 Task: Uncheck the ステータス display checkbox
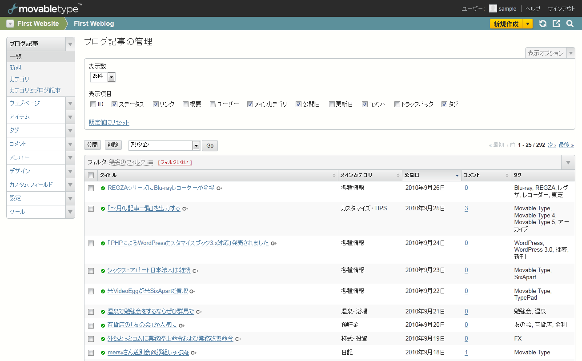pyautogui.click(x=114, y=104)
